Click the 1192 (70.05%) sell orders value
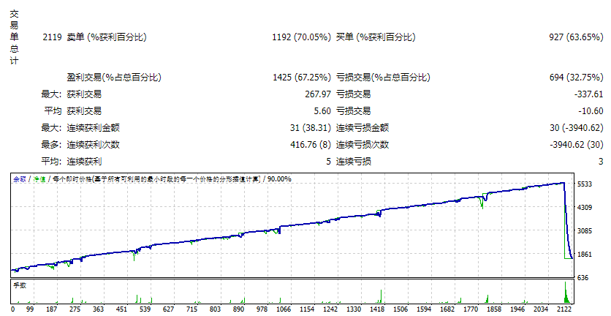The image size is (611, 316). click(301, 37)
